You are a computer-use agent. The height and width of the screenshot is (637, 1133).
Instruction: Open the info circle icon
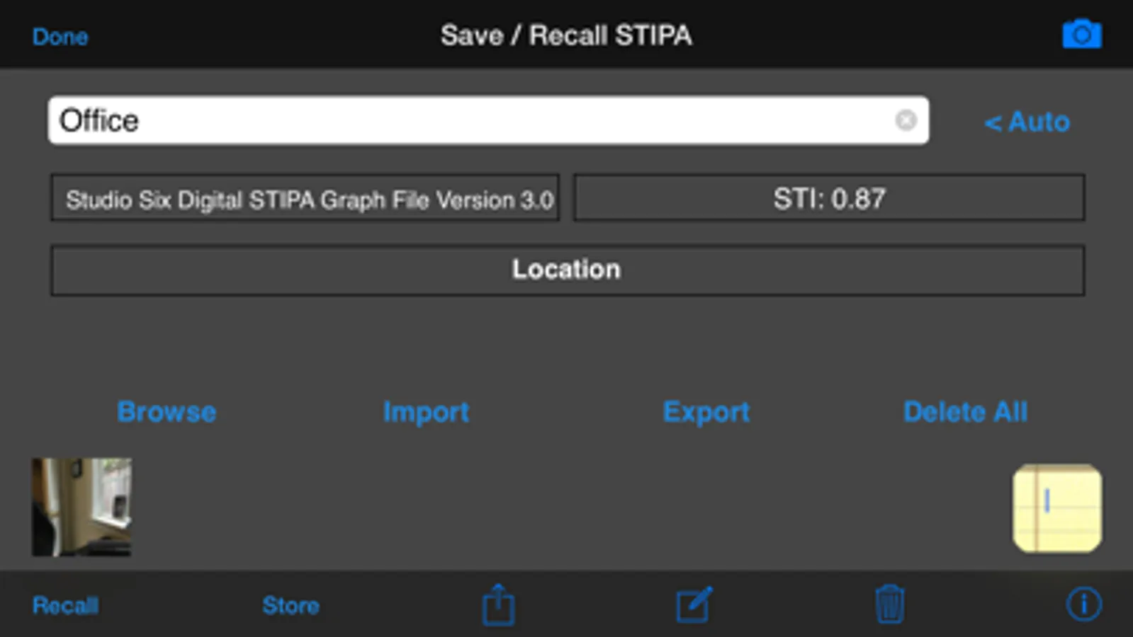[1083, 604]
